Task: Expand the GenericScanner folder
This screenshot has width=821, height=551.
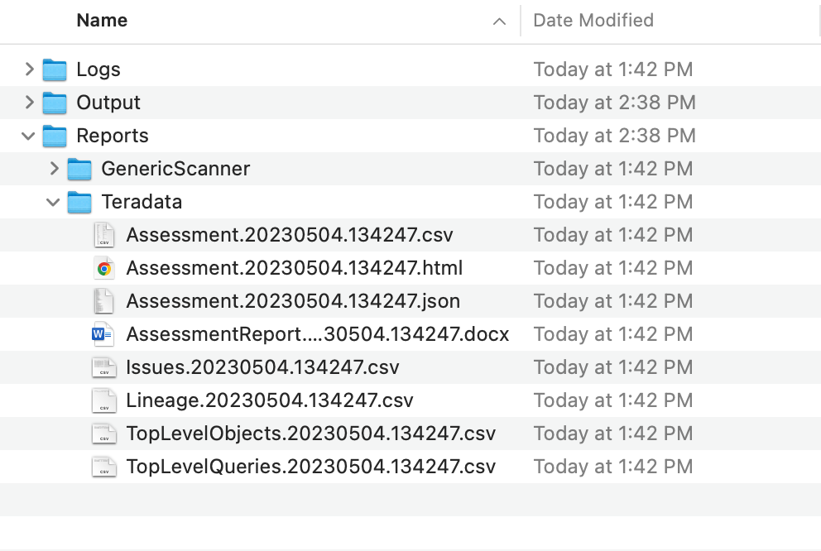Action: (x=54, y=169)
